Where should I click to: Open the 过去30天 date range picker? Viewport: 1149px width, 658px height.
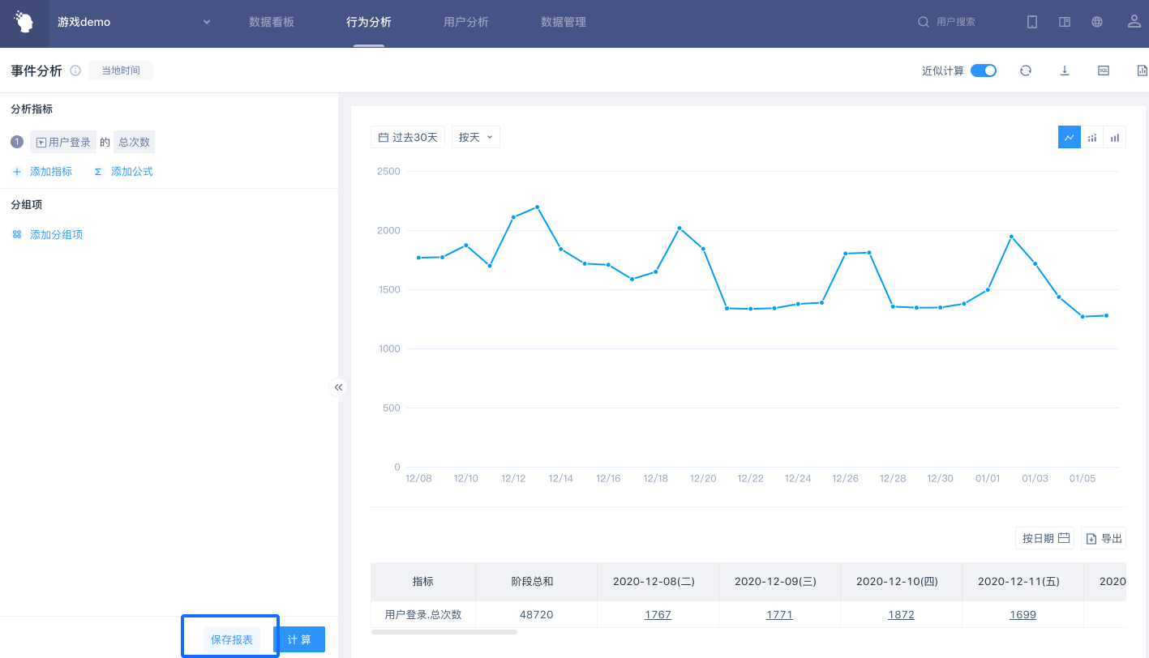click(408, 138)
